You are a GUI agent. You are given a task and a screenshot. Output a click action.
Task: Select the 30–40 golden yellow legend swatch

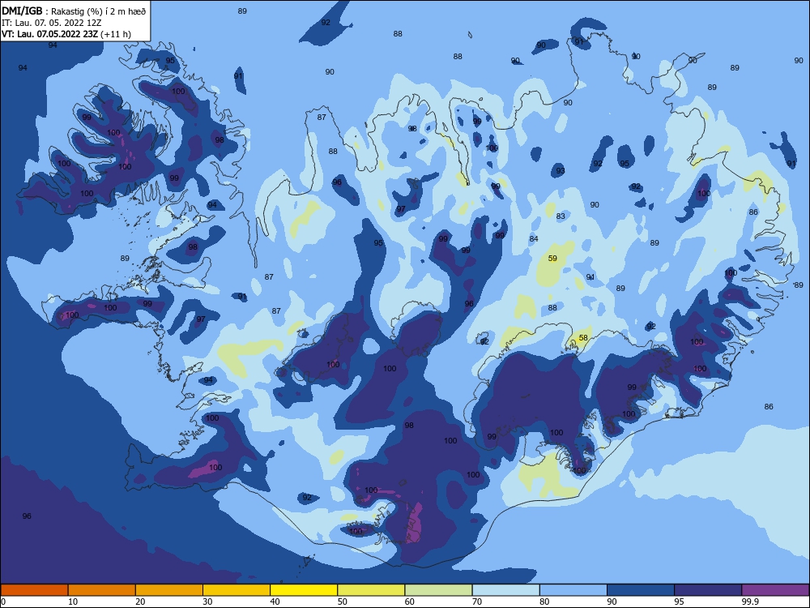[x=237, y=590]
